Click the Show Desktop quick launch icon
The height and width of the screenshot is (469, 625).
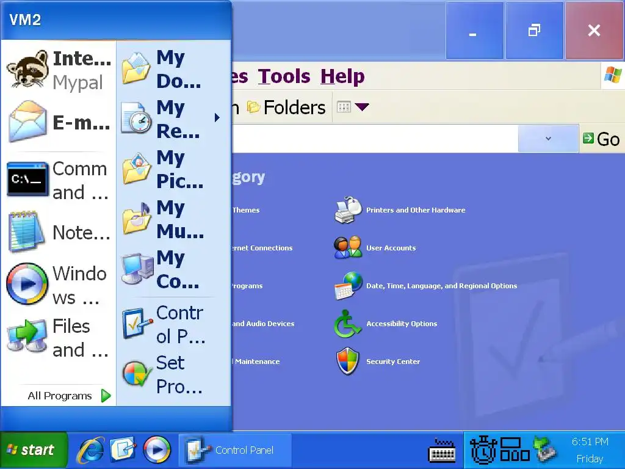pyautogui.click(x=123, y=449)
